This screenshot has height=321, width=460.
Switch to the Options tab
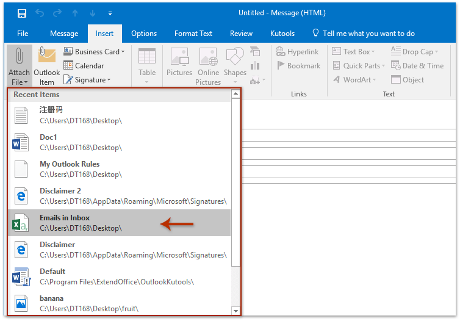[x=144, y=34]
